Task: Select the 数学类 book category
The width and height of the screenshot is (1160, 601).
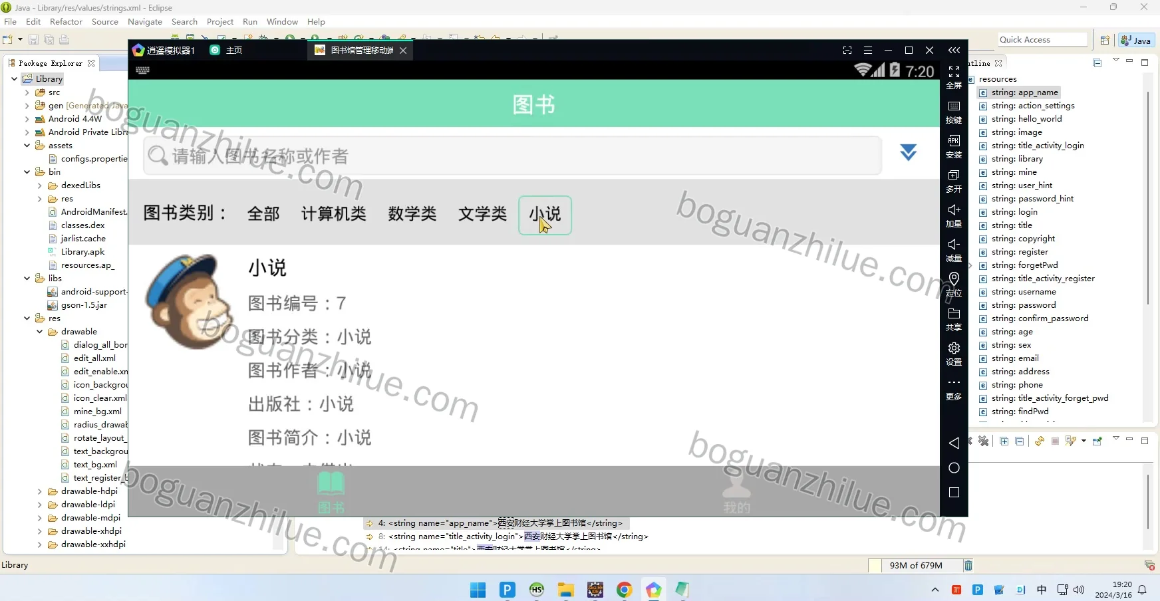Action: point(412,214)
